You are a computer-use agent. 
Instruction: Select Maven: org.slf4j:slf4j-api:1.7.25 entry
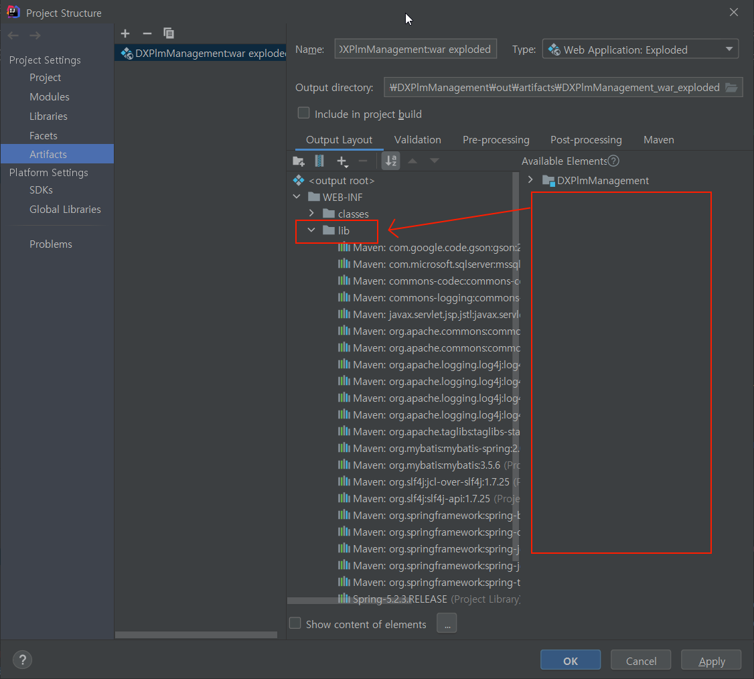click(x=429, y=499)
